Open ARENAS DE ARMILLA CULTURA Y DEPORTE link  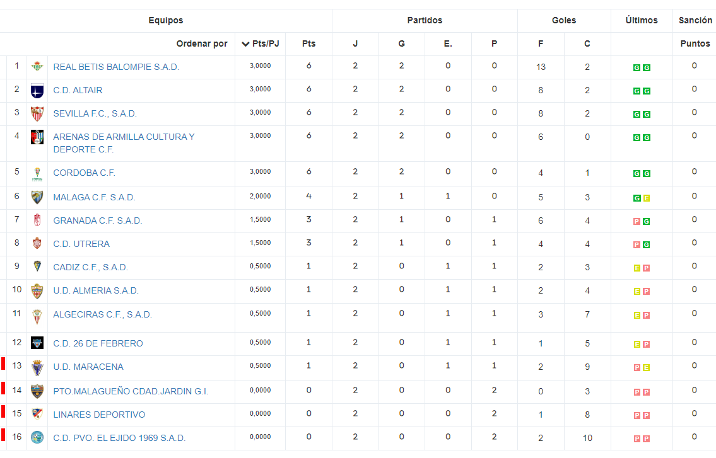click(x=124, y=143)
